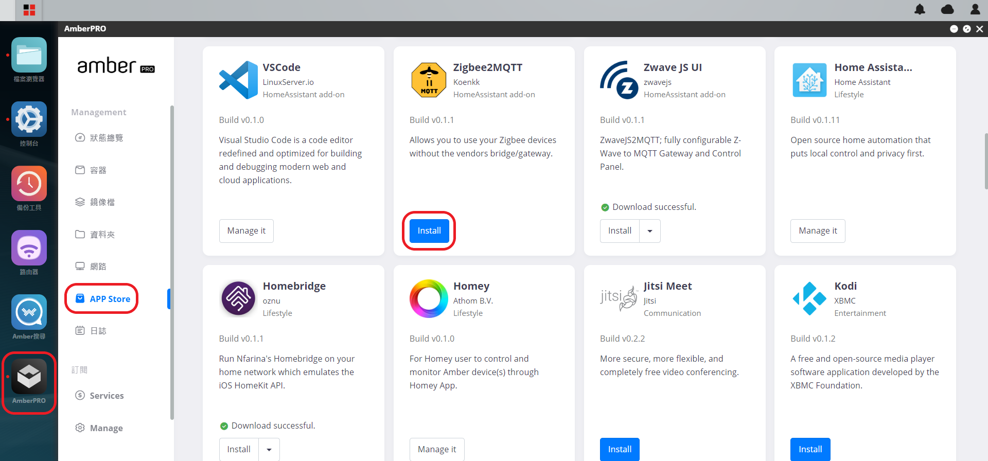This screenshot has height=461, width=988.
Task: Click the main page vertical scrollbar
Action: (986, 162)
